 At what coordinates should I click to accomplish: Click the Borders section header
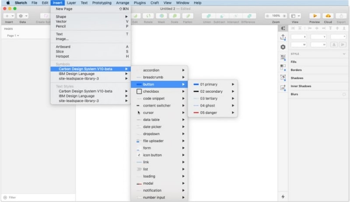[296, 70]
